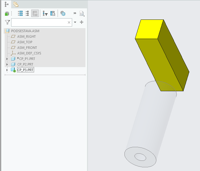The image size is (200, 171).
Task: Click inside the tree search field
Action: tap(39, 22)
